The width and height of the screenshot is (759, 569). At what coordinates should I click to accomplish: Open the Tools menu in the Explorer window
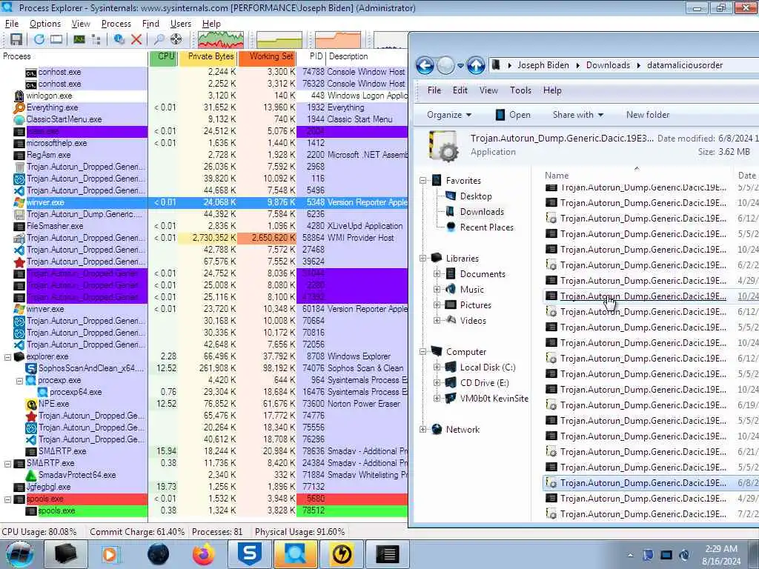coord(520,90)
